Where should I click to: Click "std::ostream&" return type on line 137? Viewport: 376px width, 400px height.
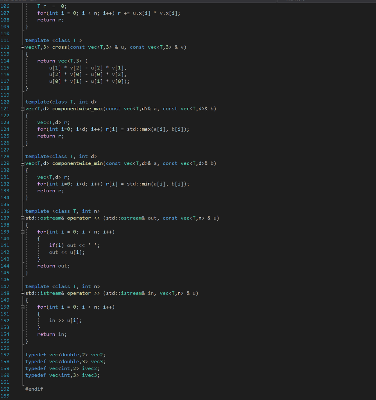(x=45, y=218)
